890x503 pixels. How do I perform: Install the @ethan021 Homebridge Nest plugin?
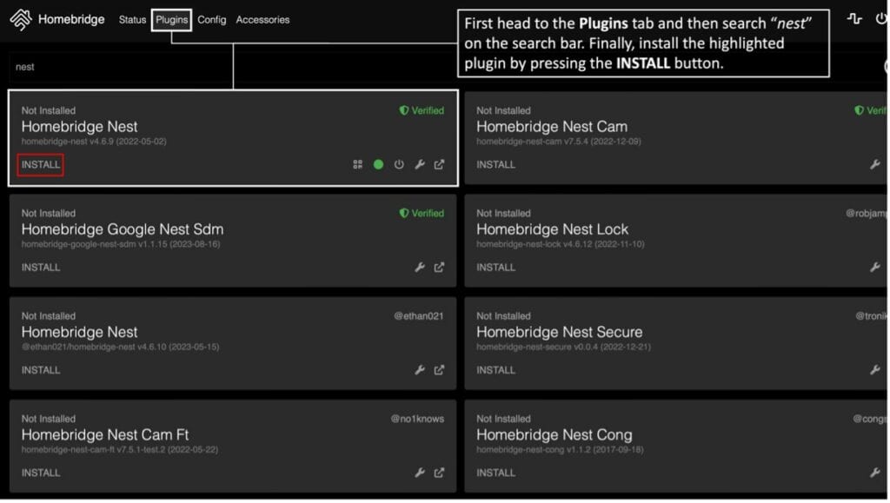41,370
